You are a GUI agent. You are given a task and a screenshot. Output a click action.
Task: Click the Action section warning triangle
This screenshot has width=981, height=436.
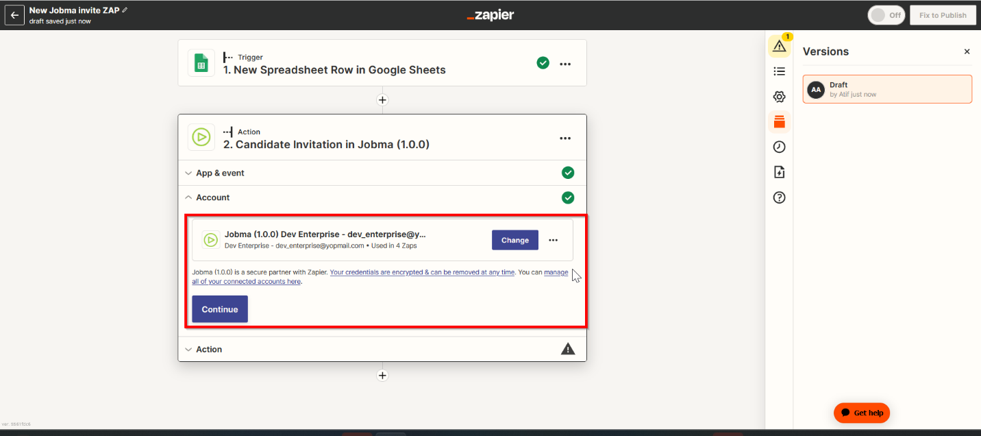[568, 349]
